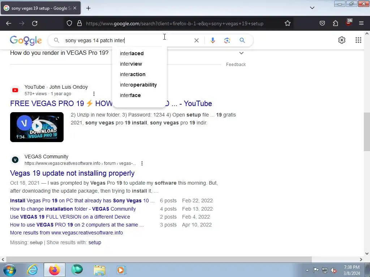Image resolution: width=370 pixels, height=277 pixels.
Task: Switch to Firefox in the taskbar
Action: point(54,270)
